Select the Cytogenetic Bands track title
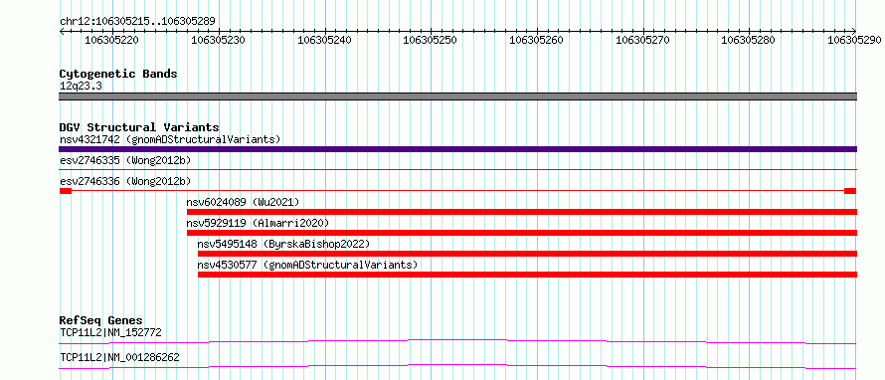The width and height of the screenshot is (885, 380). pyautogui.click(x=118, y=74)
